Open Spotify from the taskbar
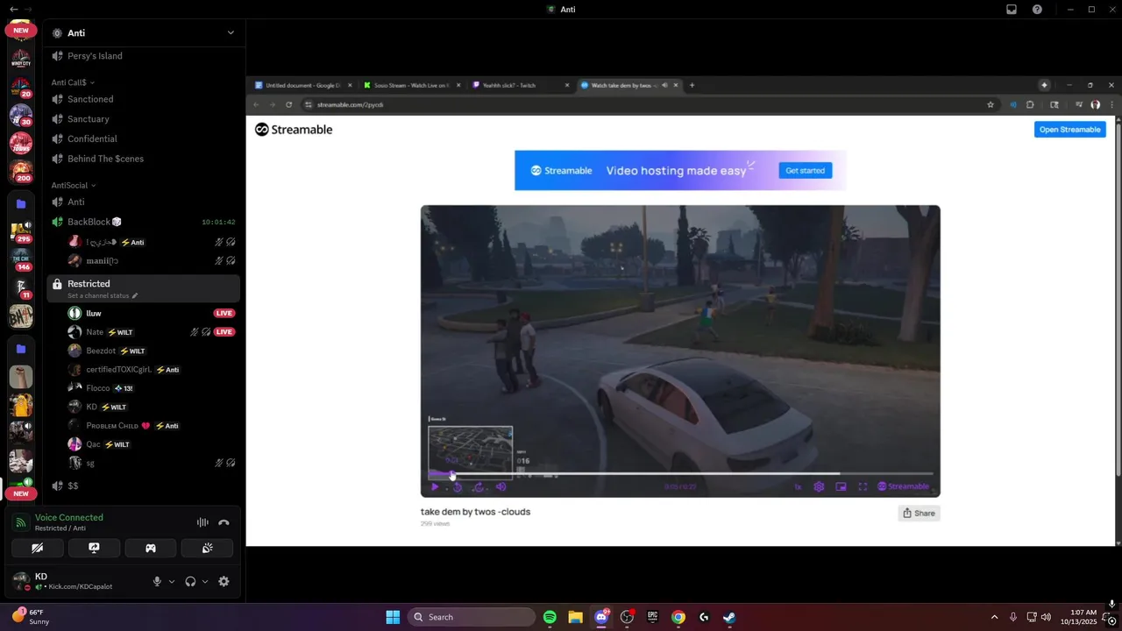This screenshot has width=1122, height=631. [550, 617]
